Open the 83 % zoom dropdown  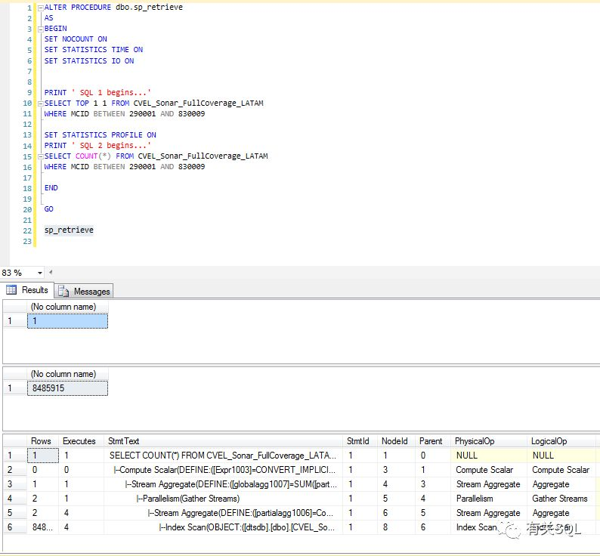pyautogui.click(x=39, y=273)
